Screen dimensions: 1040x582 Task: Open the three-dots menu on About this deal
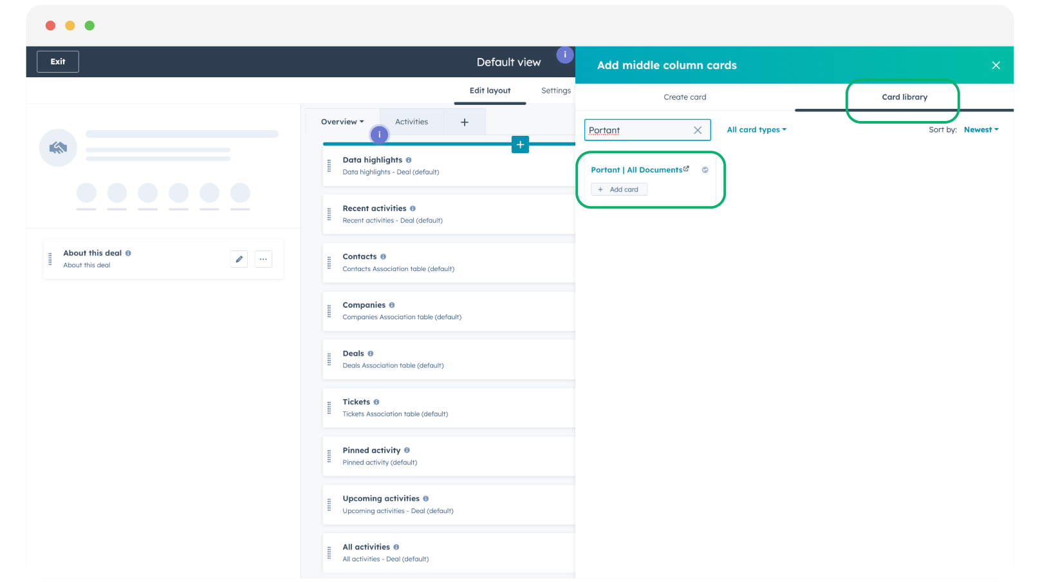[x=263, y=259]
